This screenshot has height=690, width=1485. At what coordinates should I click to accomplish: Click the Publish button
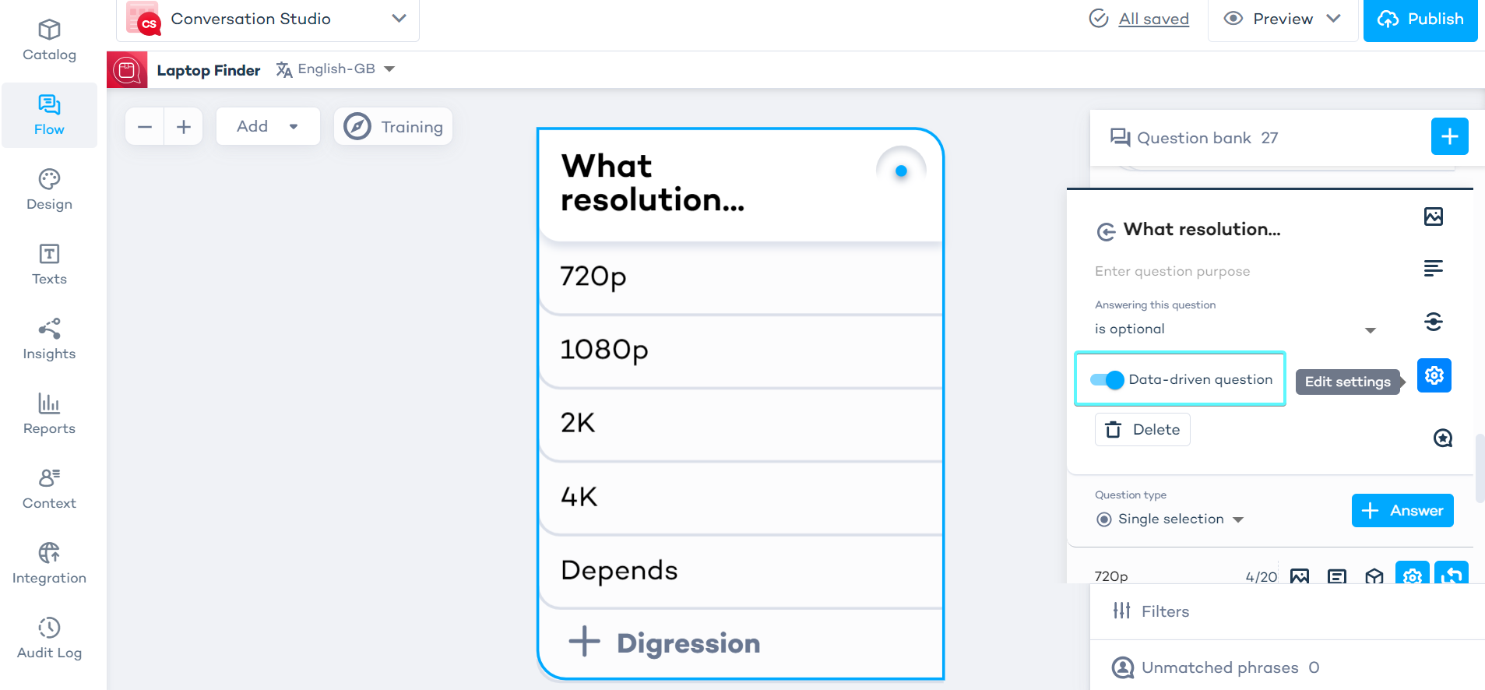(1420, 19)
